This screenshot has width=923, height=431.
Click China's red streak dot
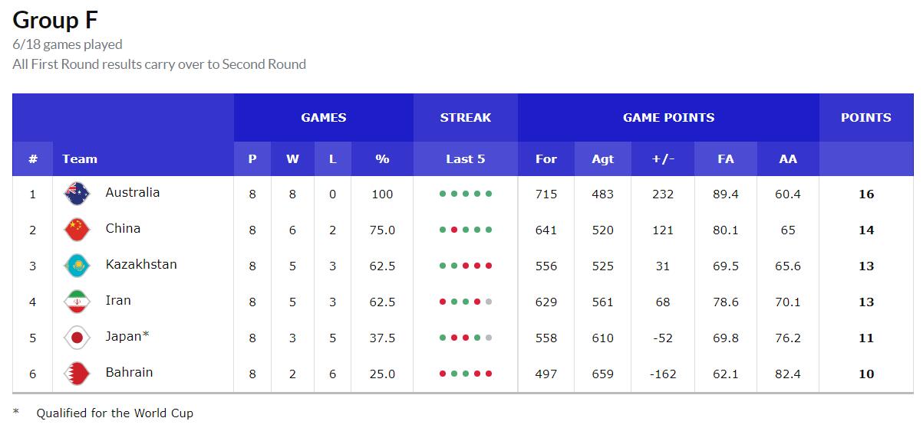(454, 230)
